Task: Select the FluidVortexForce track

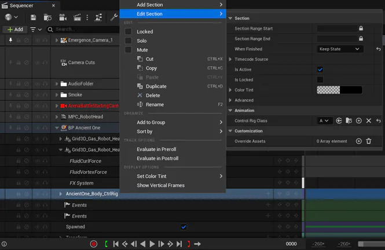Action: [88, 172]
